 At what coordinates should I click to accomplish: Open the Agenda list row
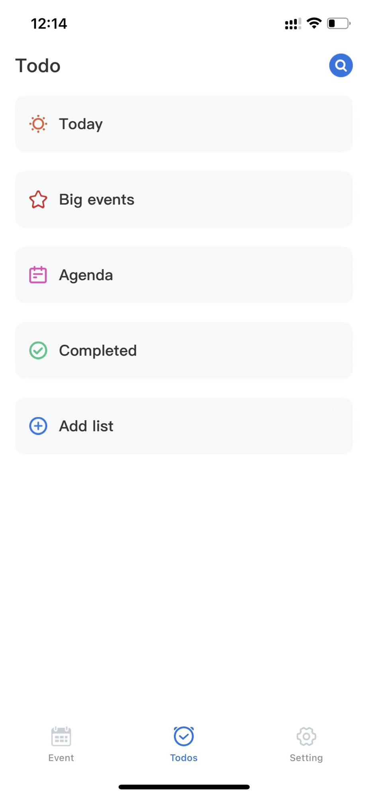coord(184,275)
